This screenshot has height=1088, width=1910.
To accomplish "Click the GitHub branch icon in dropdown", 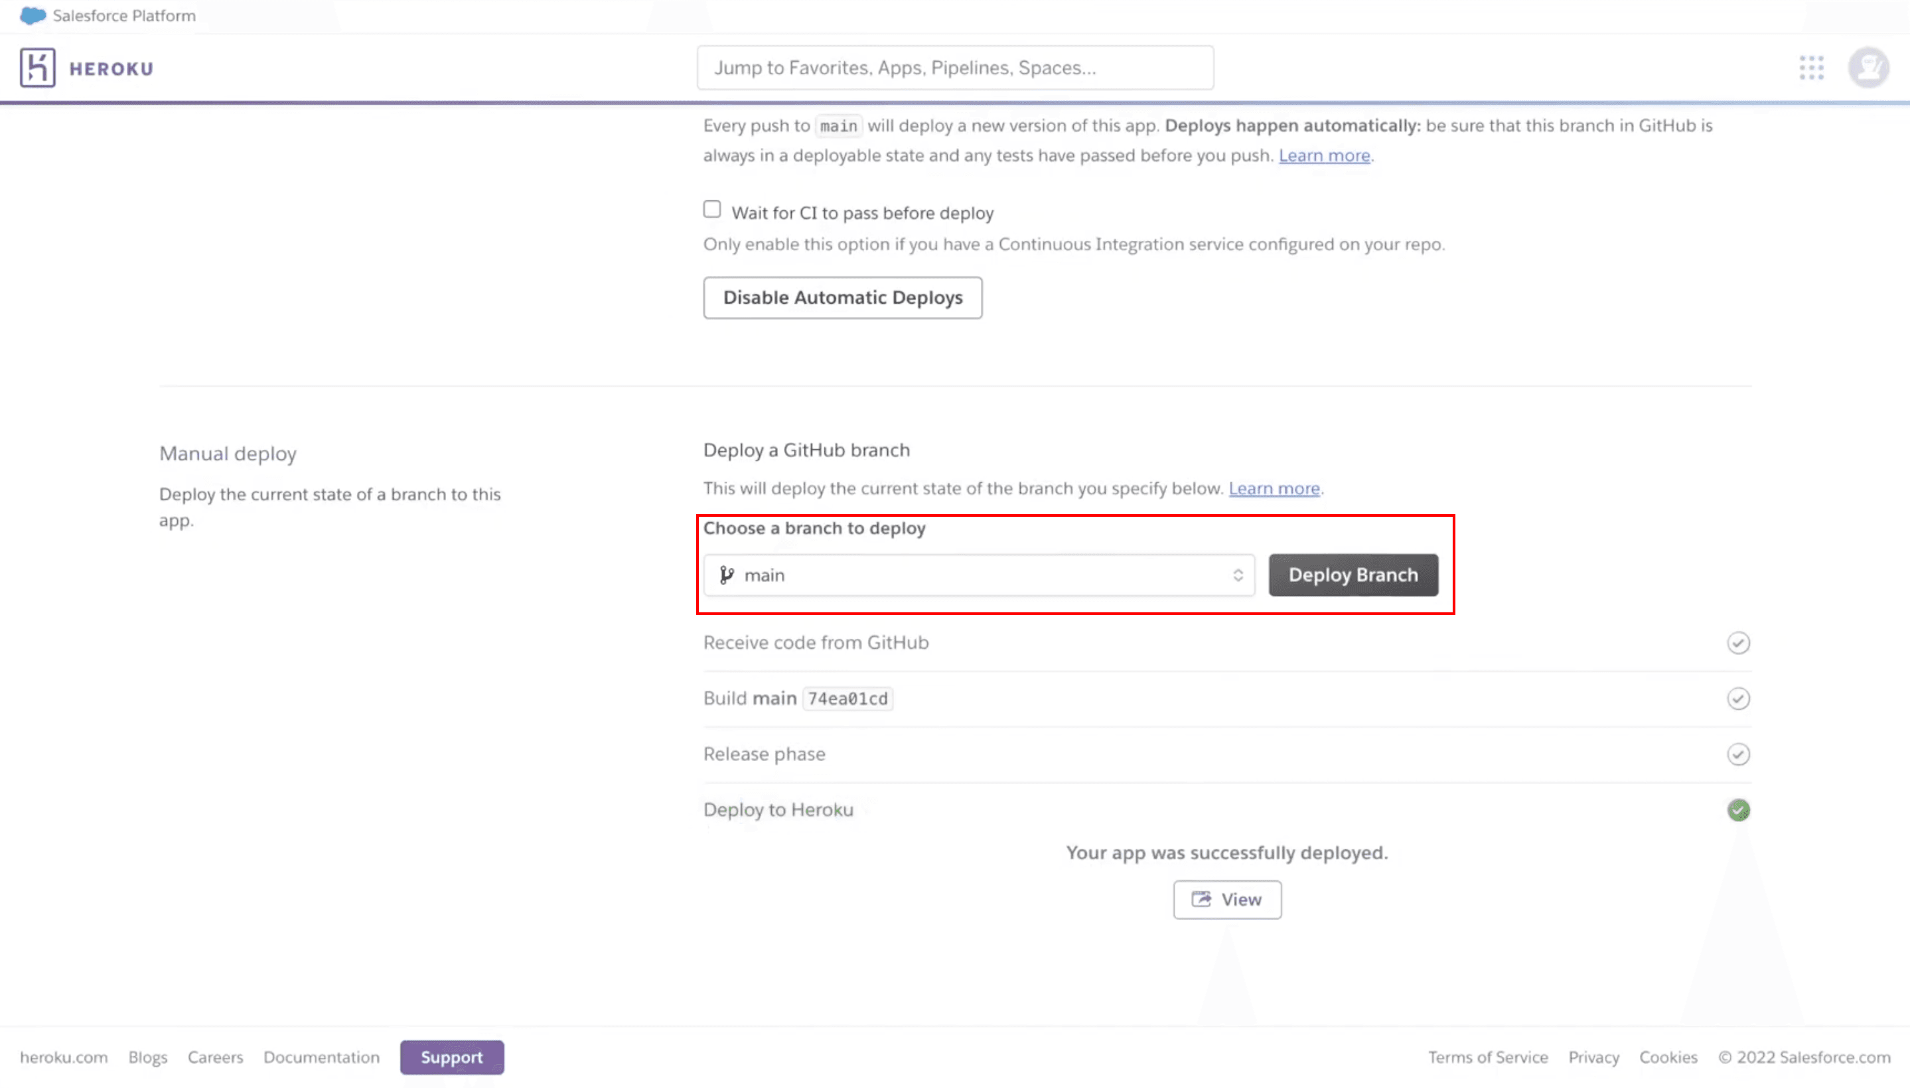I will pos(725,574).
